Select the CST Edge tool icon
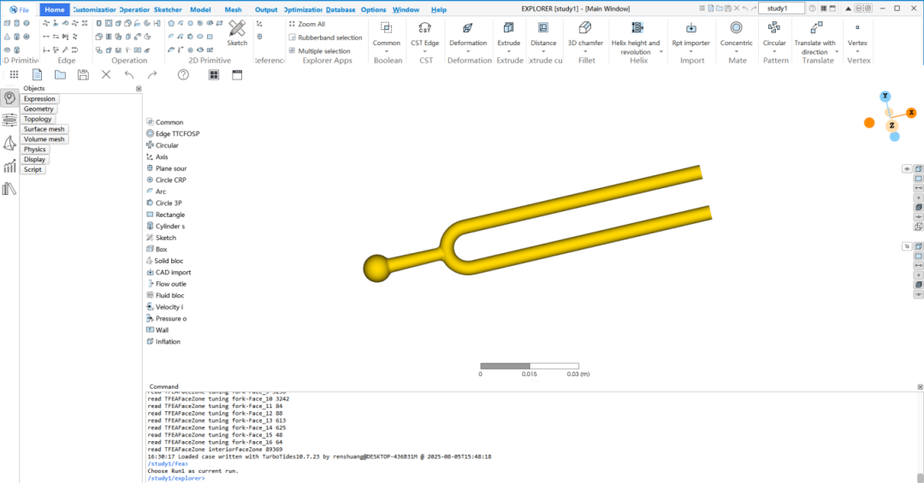 pos(425,27)
